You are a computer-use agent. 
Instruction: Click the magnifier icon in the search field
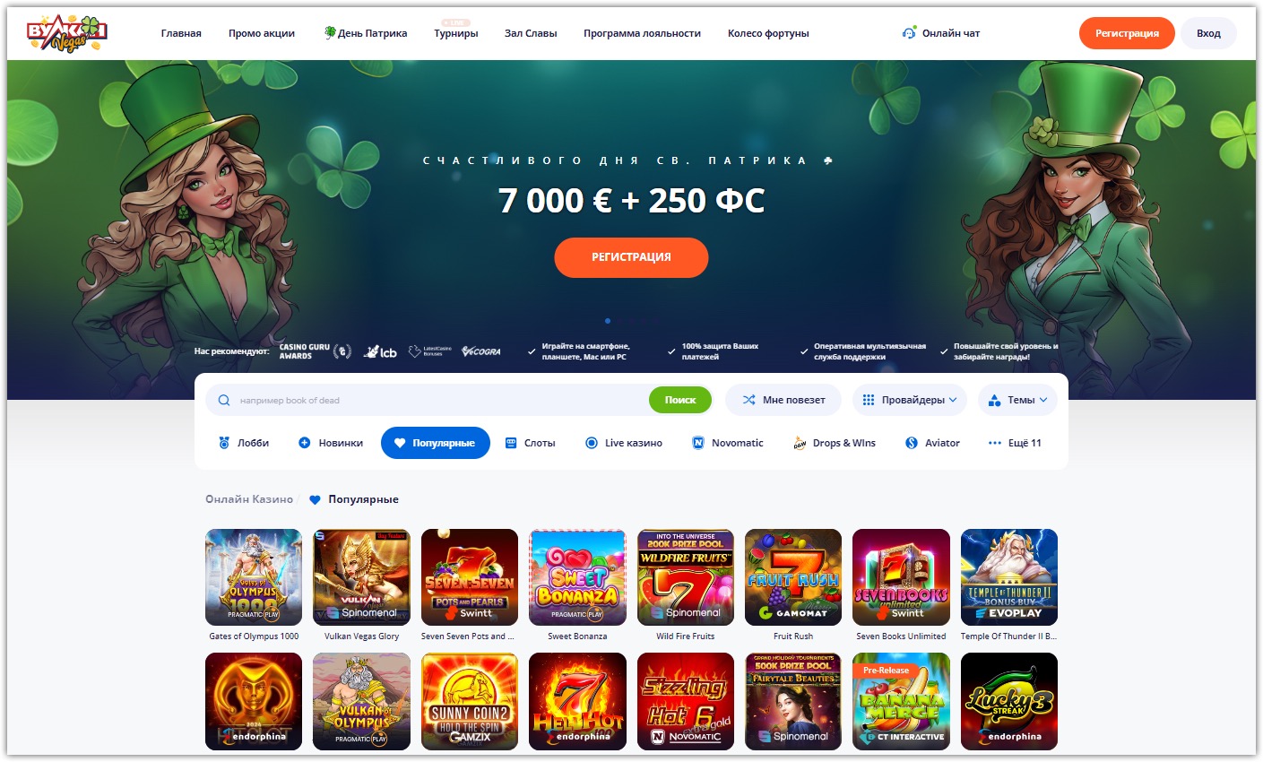coord(224,400)
